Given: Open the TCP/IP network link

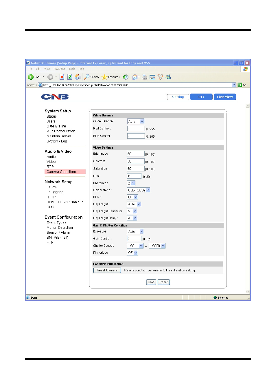Looking at the screenshot, I should 52,187.
